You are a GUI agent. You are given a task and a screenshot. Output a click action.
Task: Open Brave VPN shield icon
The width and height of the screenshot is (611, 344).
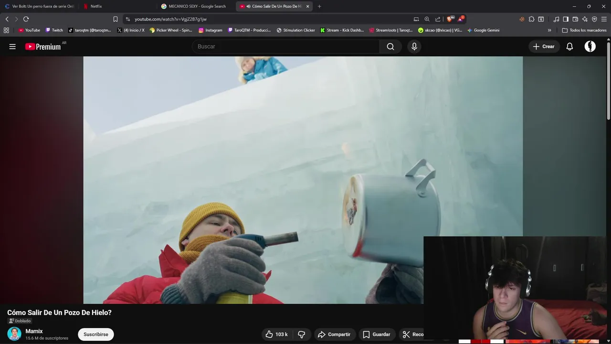coord(594,19)
